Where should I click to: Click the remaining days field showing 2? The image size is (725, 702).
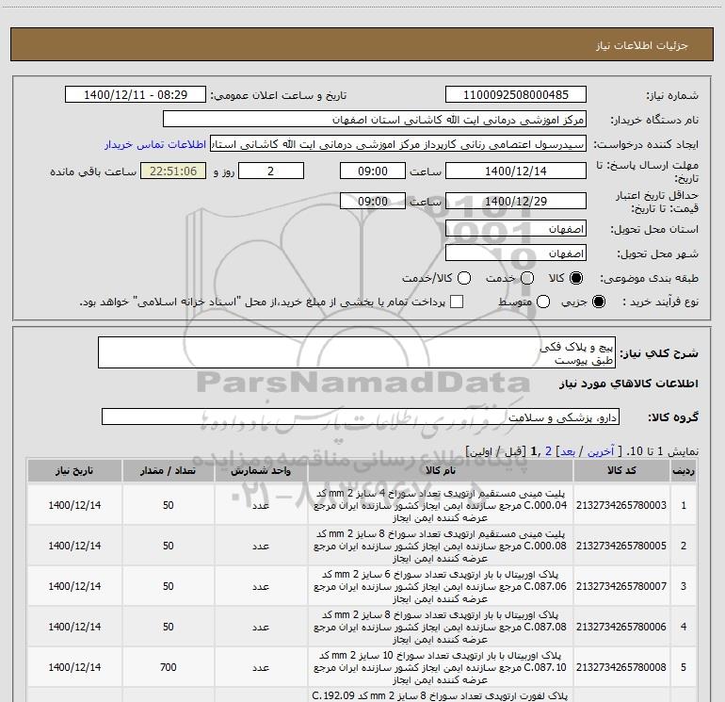pos(271,171)
